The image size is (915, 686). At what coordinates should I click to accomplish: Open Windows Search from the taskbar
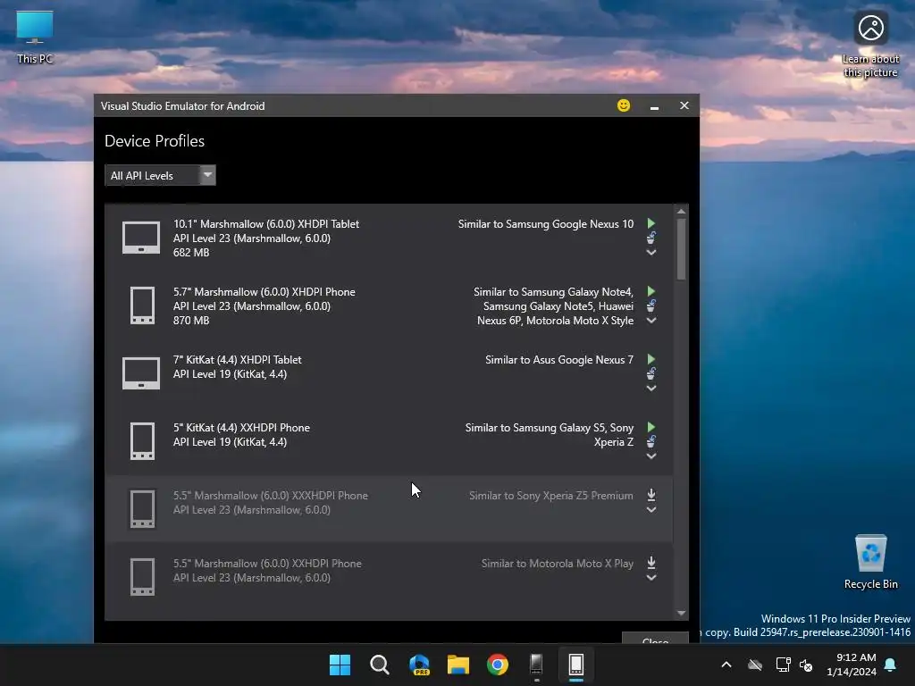[379, 665]
